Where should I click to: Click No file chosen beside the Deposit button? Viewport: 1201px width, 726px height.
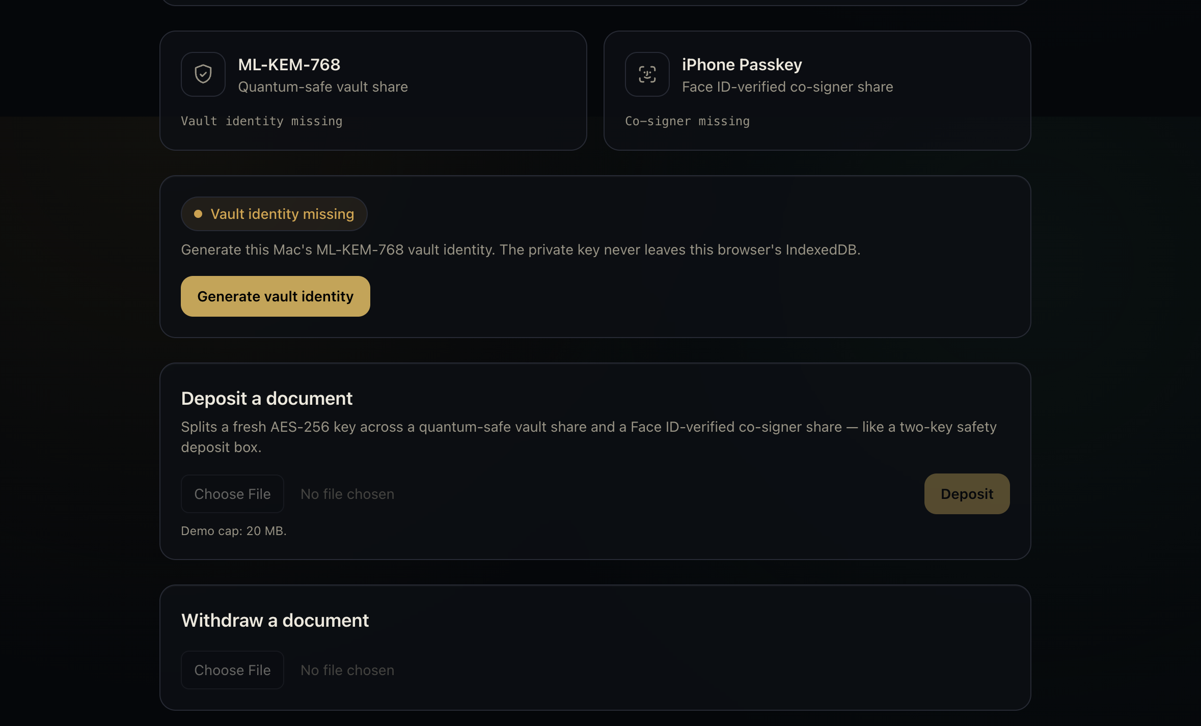(347, 494)
